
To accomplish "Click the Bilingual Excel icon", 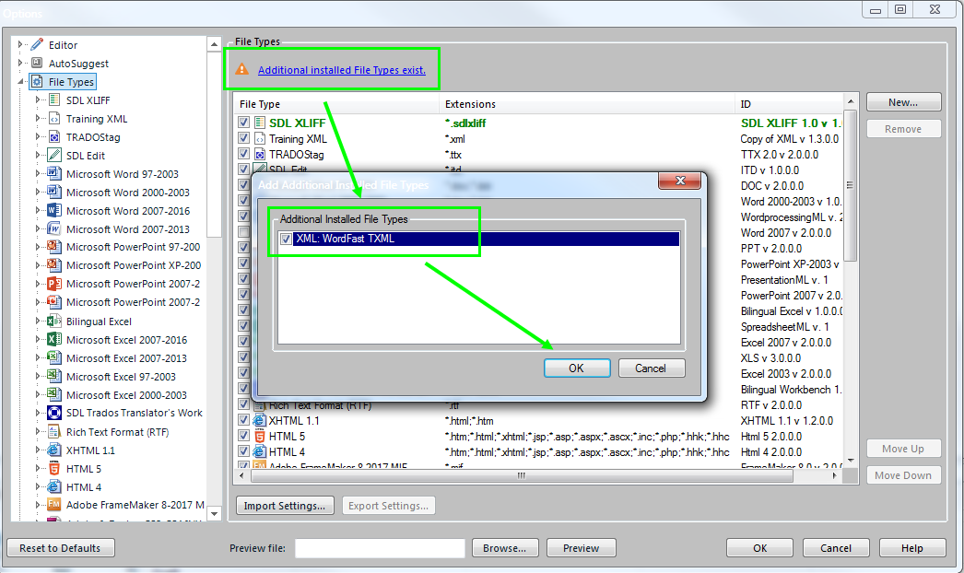I will [x=54, y=321].
